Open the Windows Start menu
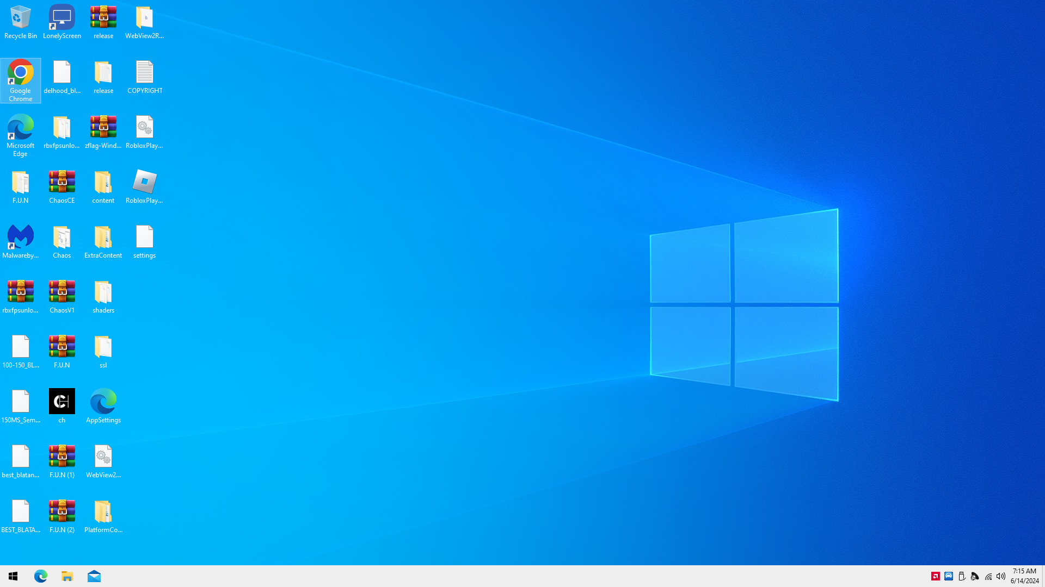The width and height of the screenshot is (1045, 587). click(13, 576)
